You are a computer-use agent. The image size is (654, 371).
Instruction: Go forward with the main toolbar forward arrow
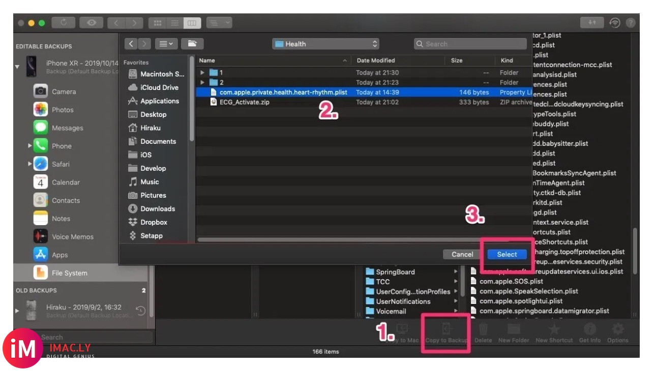pyautogui.click(x=134, y=22)
